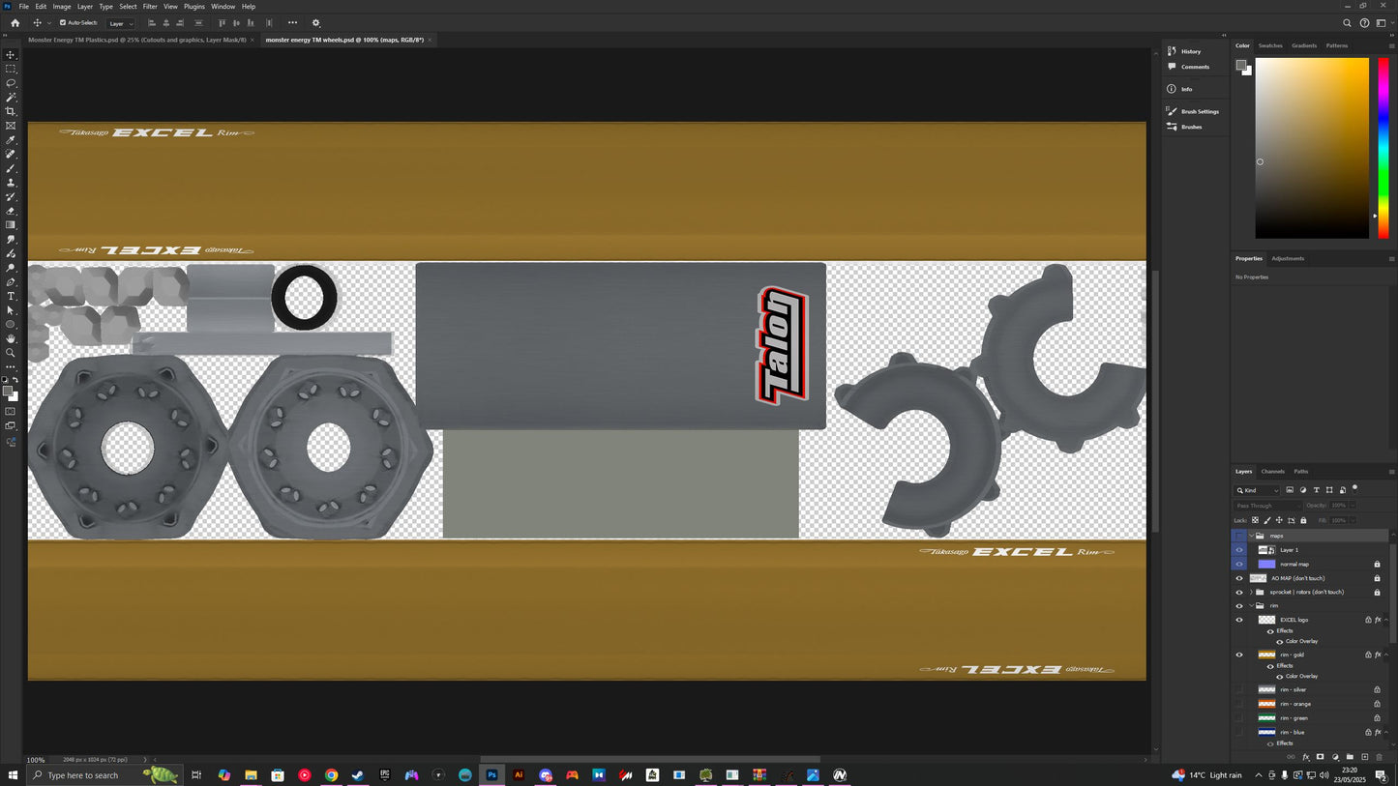Activate the Type tool
The width and height of the screenshot is (1398, 786).
point(11,296)
